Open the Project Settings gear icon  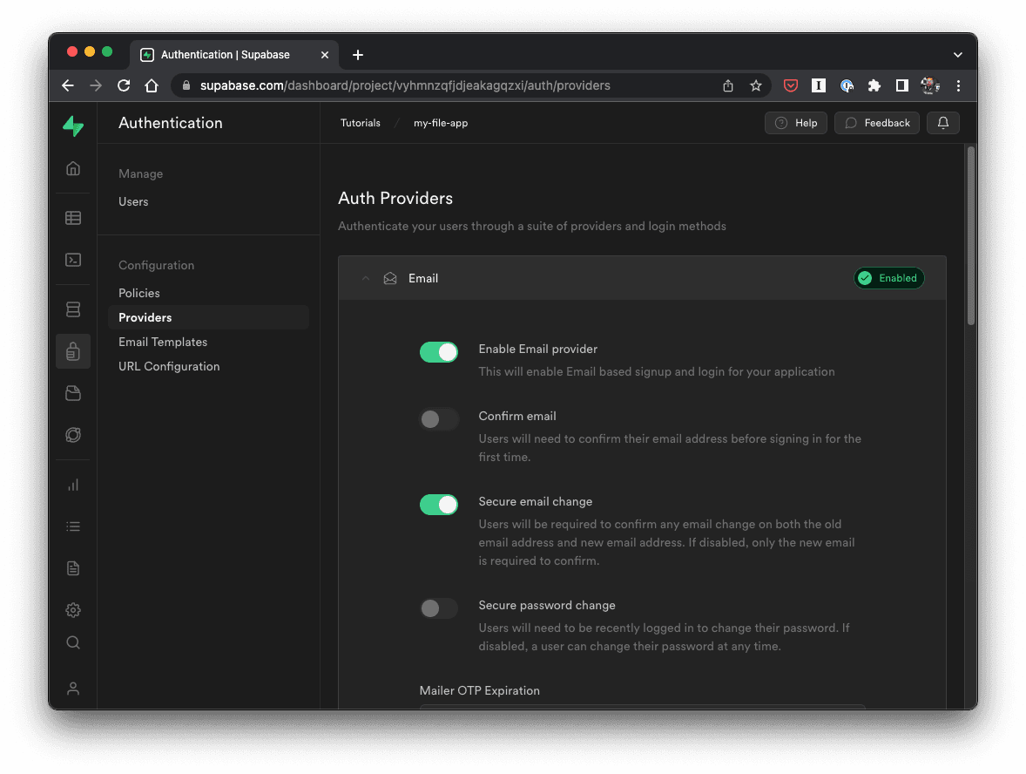pos(73,610)
